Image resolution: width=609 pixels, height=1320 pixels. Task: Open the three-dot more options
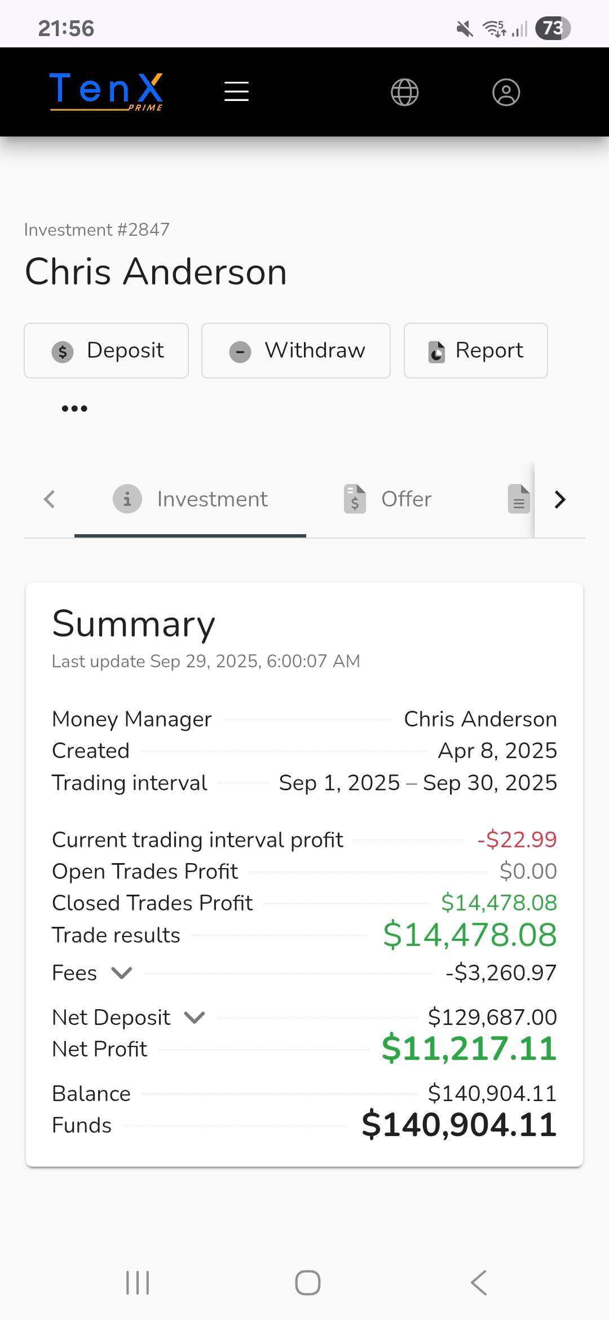pos(74,408)
